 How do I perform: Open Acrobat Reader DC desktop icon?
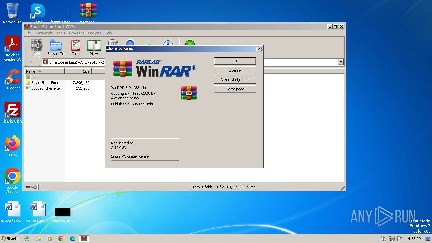tap(12, 49)
